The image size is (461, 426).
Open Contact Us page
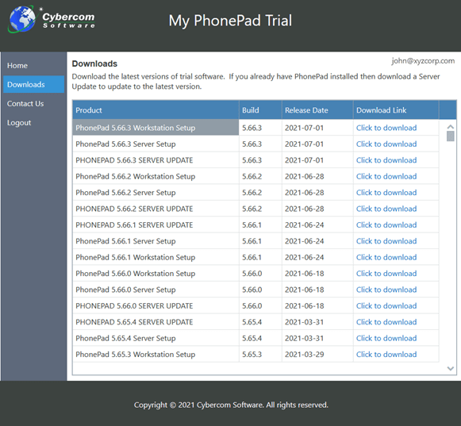click(25, 103)
